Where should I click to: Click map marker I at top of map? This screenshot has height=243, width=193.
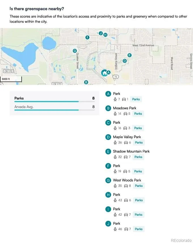pyautogui.click(x=87, y=37)
